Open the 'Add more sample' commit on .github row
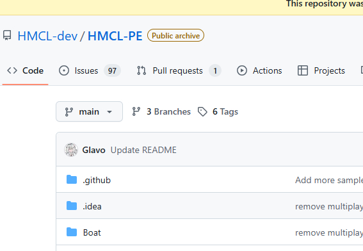 [x=329, y=180]
